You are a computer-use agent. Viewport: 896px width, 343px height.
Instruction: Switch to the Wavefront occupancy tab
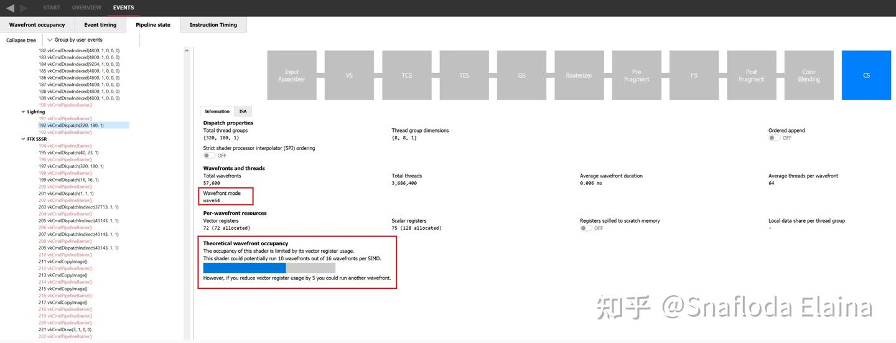pyautogui.click(x=37, y=25)
